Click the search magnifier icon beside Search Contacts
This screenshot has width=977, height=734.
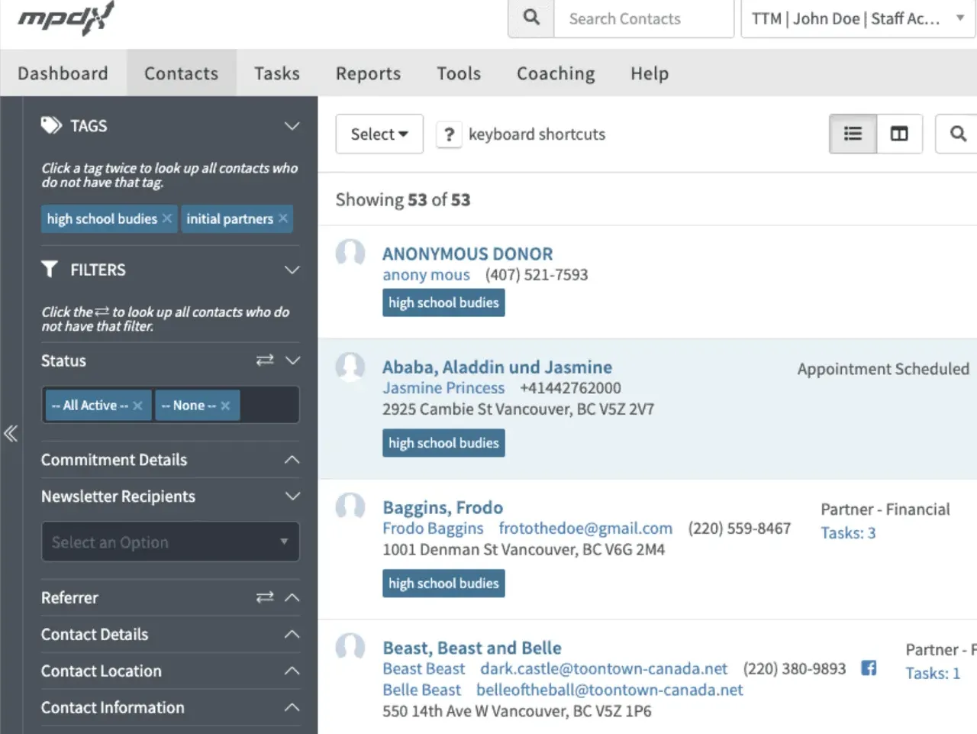click(x=531, y=18)
